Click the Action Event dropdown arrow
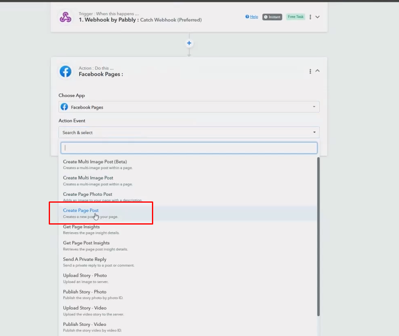 (x=314, y=132)
